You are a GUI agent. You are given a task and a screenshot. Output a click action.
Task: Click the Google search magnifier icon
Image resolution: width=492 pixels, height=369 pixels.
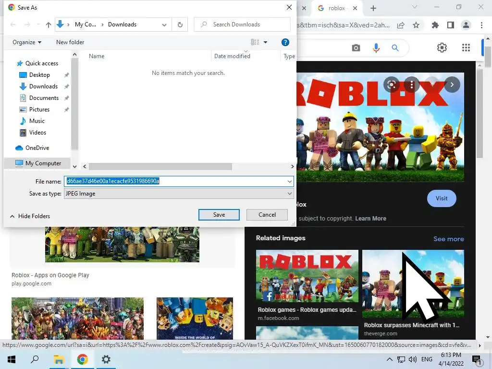(395, 48)
